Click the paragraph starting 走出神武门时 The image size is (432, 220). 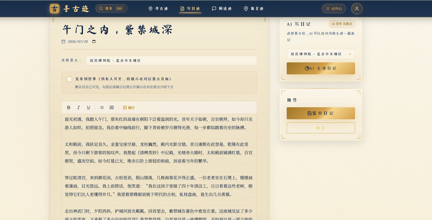click(159, 215)
